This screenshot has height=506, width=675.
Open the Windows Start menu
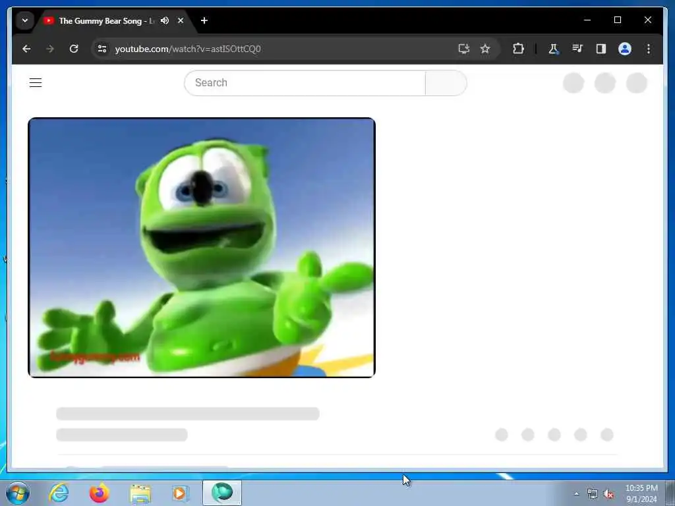pos(18,493)
